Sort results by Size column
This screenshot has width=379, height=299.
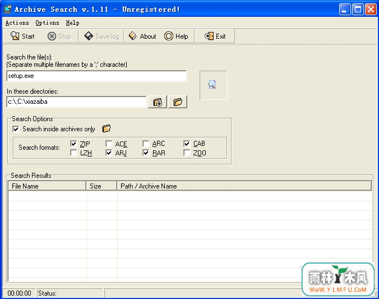(101, 186)
